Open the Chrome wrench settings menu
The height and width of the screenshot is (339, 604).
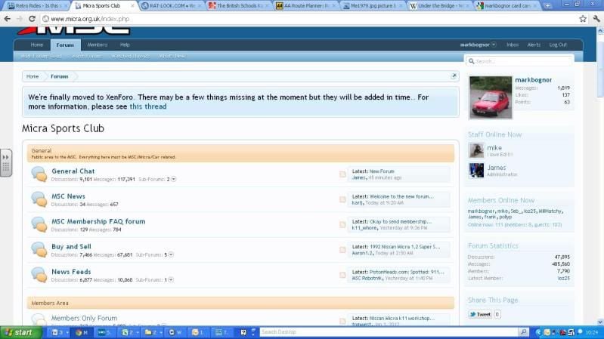pyautogui.click(x=596, y=18)
